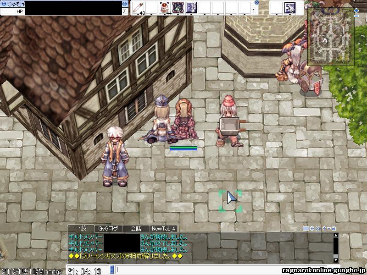Screen dimensions: 367x275
Task: Open dropdown arrow under the comet skill slot
Action: tap(178, 15)
